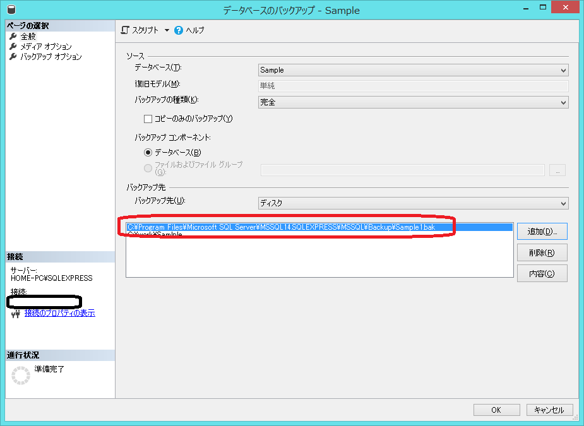This screenshot has width=584, height=426.
Task: Close the backup dialog window
Action: (566, 7)
